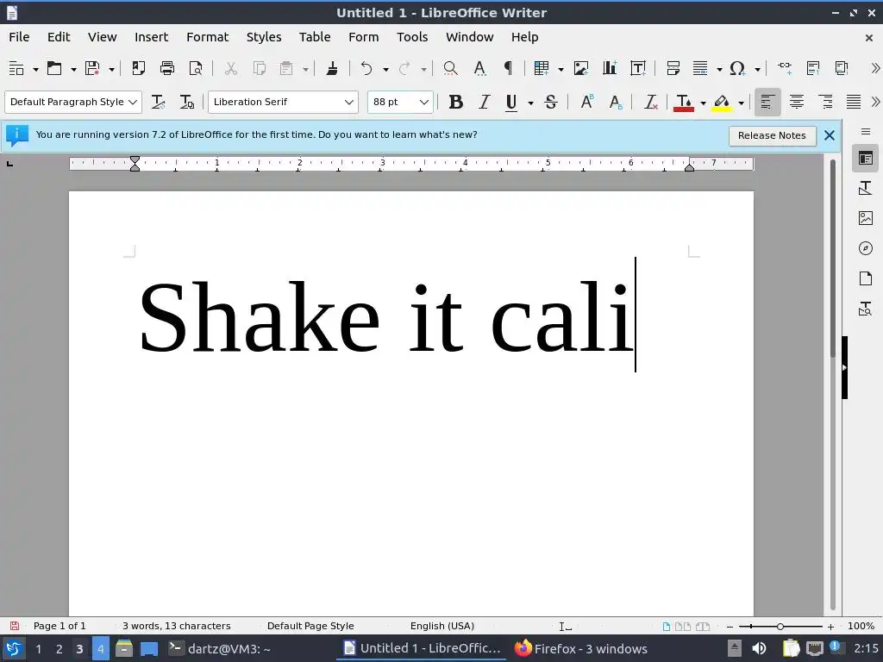
Task: Dismiss the version infobar
Action: [x=829, y=135]
